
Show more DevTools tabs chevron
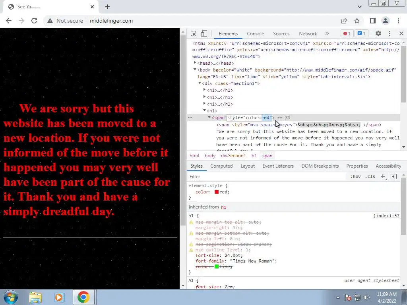click(x=327, y=33)
